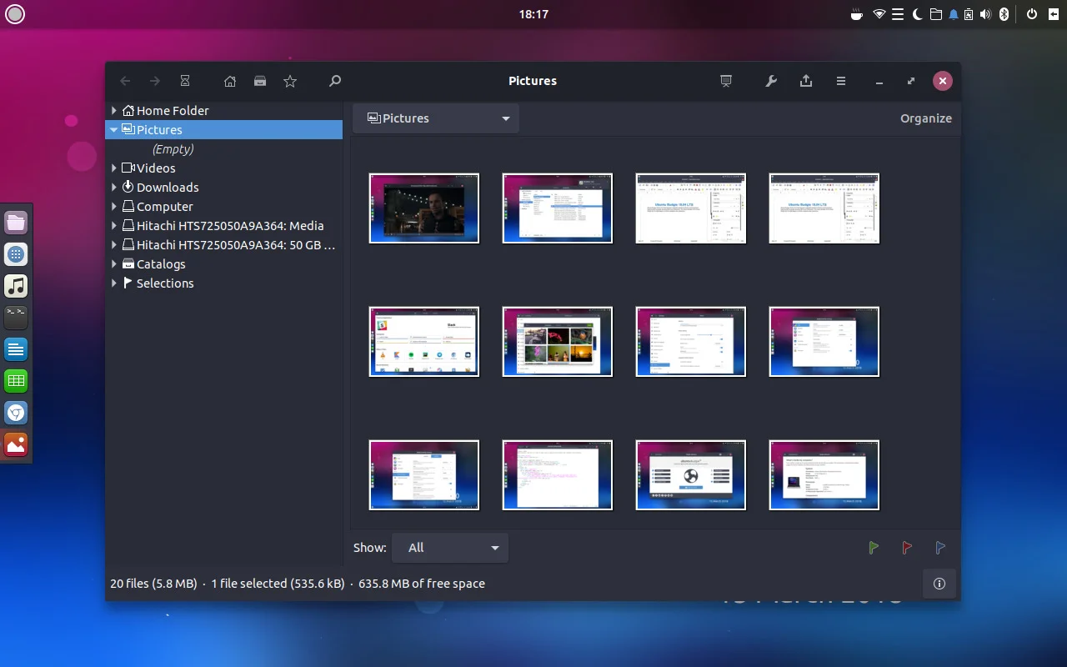The width and height of the screenshot is (1067, 667).
Task: Filter by blue flag
Action: [x=940, y=548]
